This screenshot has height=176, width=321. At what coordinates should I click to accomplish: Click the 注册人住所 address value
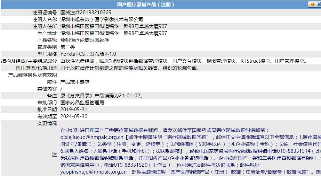(x=113, y=26)
